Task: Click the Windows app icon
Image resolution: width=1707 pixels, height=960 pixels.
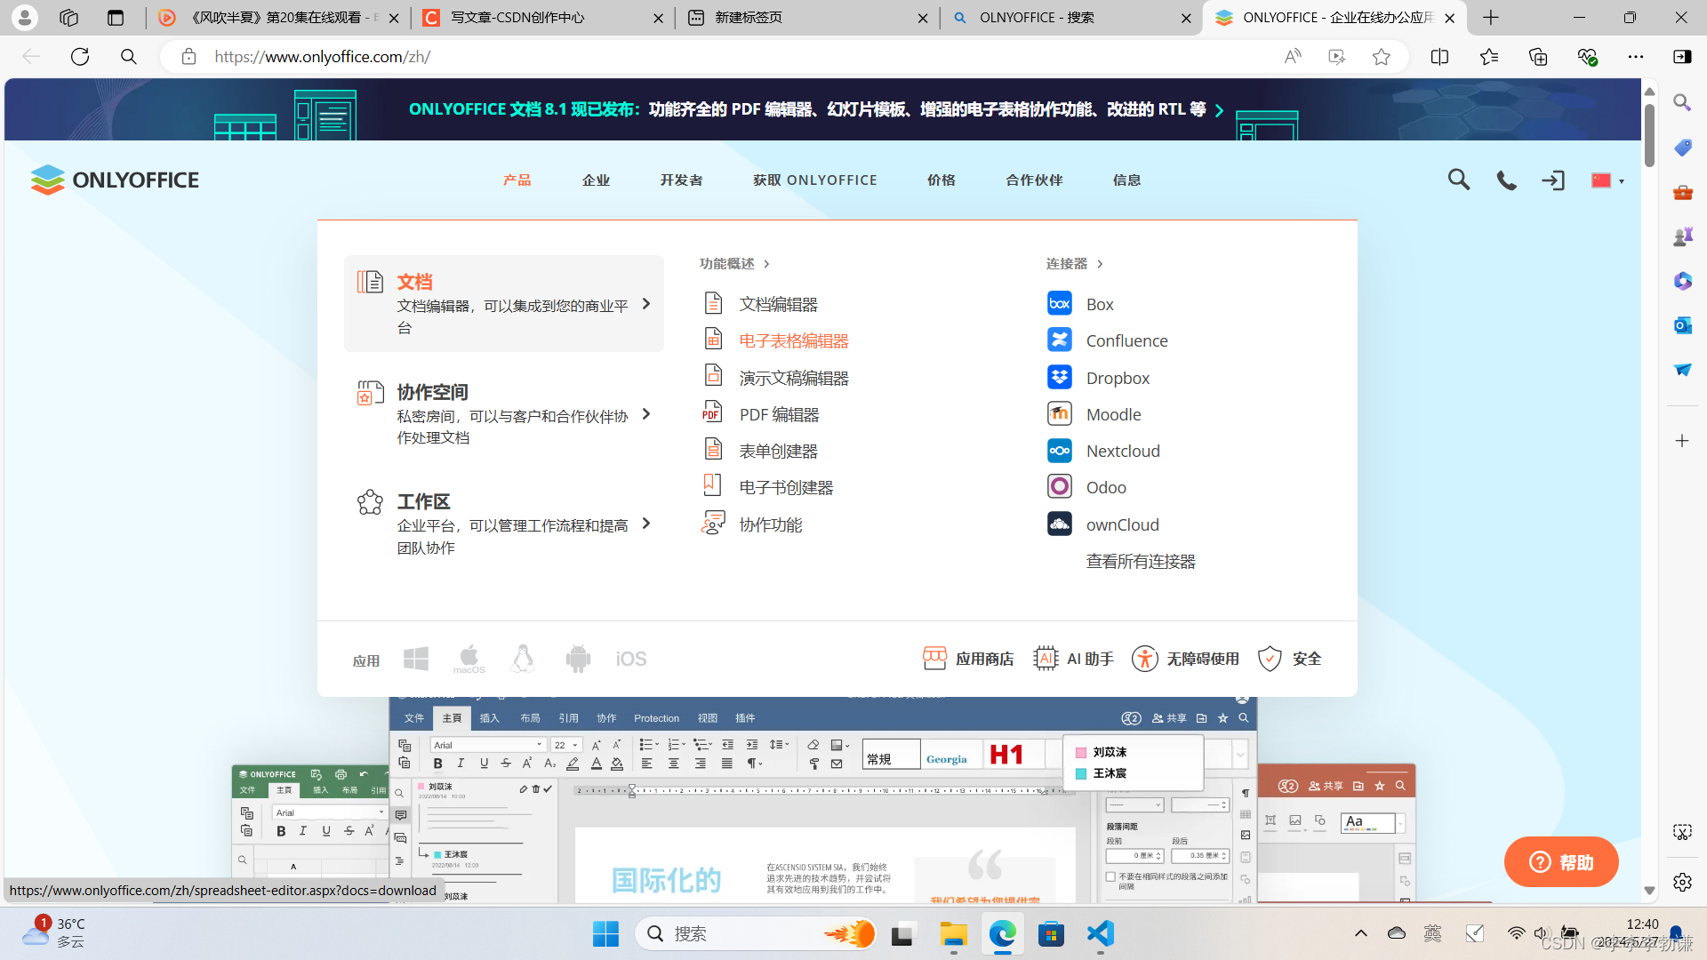Action: (x=416, y=659)
